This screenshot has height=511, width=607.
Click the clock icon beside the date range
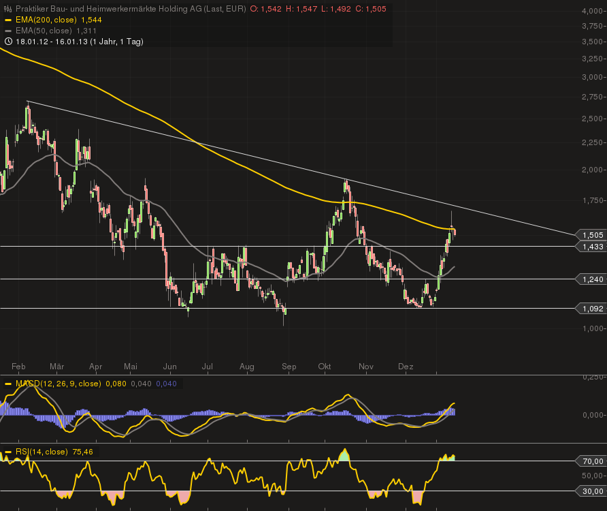(8, 41)
